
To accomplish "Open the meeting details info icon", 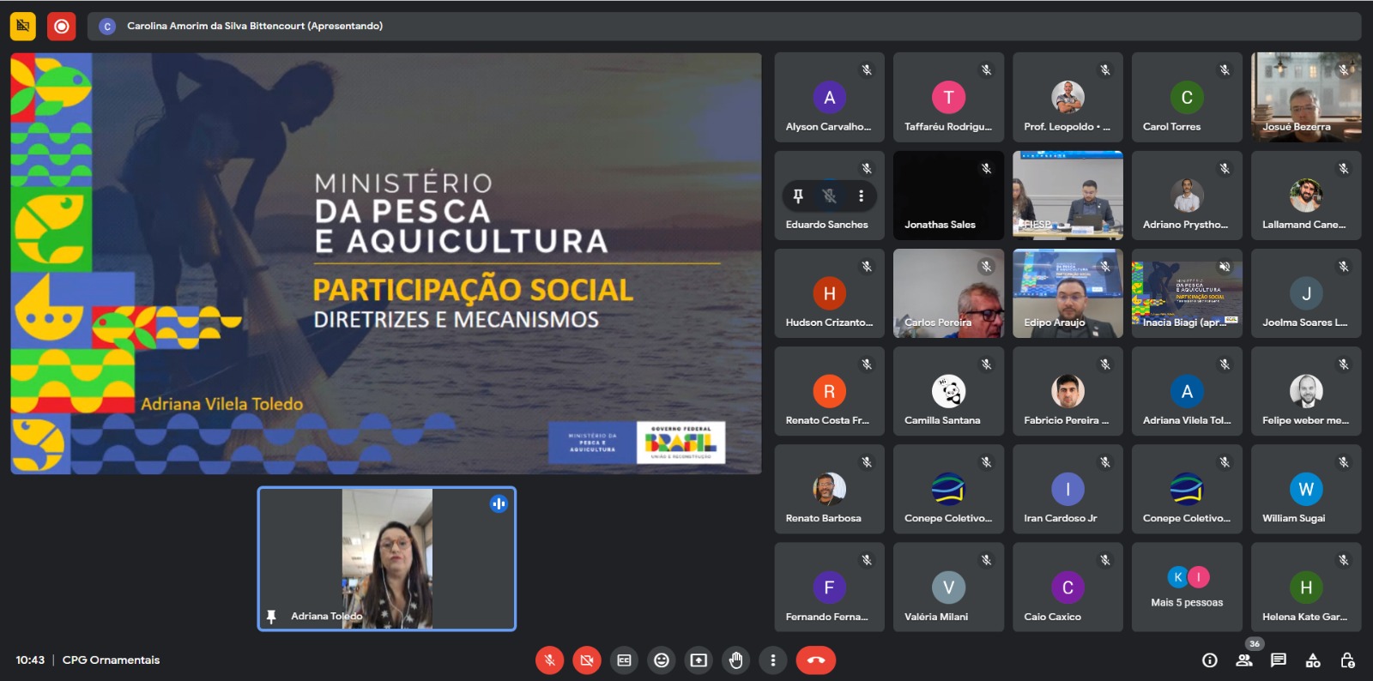I will (1210, 660).
